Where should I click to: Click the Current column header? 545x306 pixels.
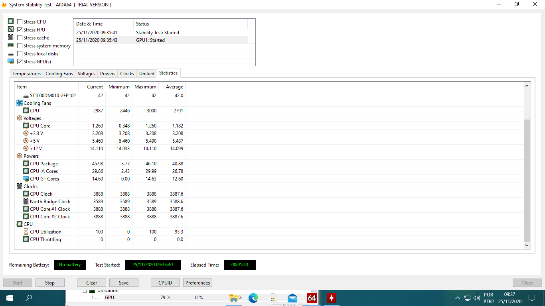[x=92, y=87]
